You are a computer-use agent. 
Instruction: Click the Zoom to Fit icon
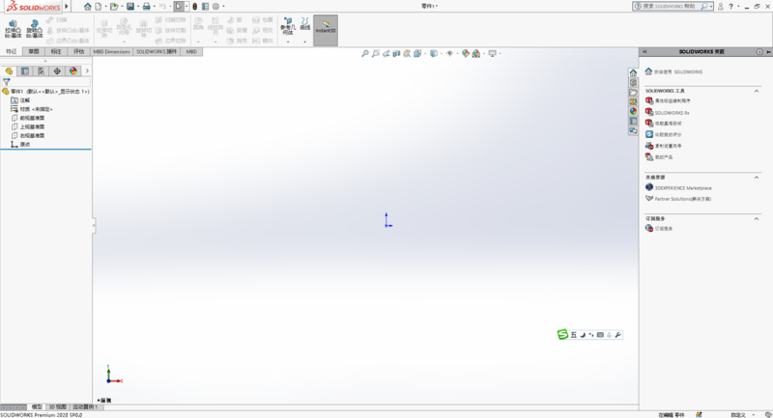365,54
